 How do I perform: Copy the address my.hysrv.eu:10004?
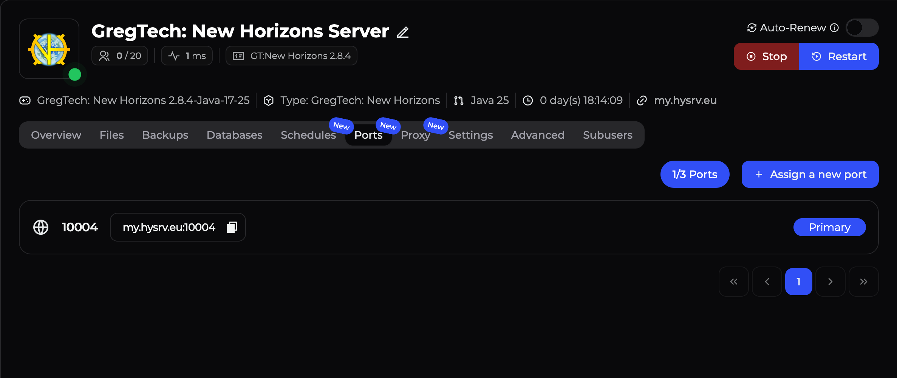[231, 227]
